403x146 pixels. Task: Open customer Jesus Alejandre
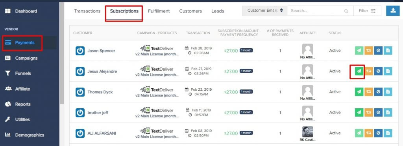click(x=102, y=71)
